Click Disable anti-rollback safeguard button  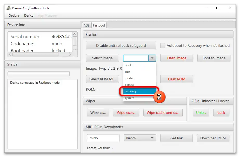click(121, 45)
